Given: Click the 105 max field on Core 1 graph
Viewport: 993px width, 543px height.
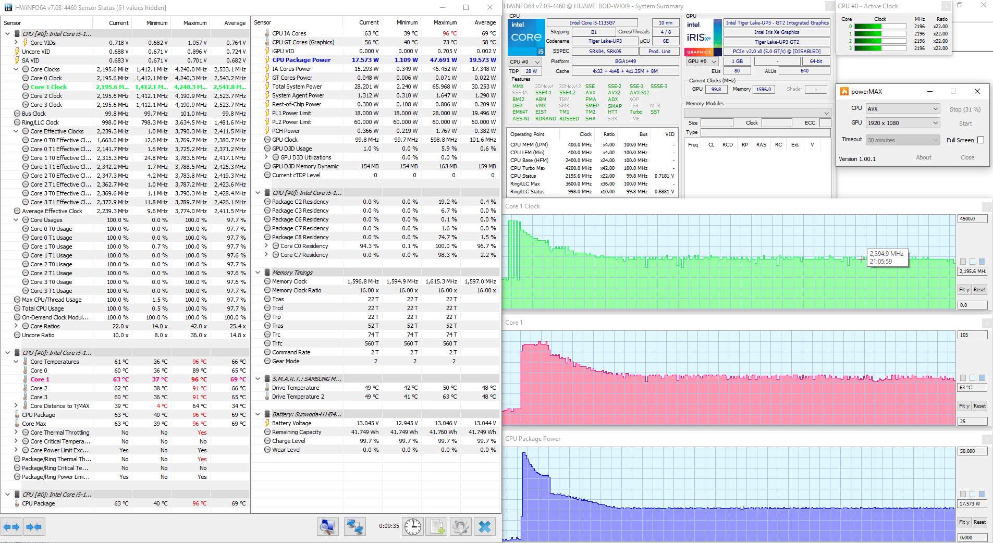Looking at the screenshot, I should [973, 335].
